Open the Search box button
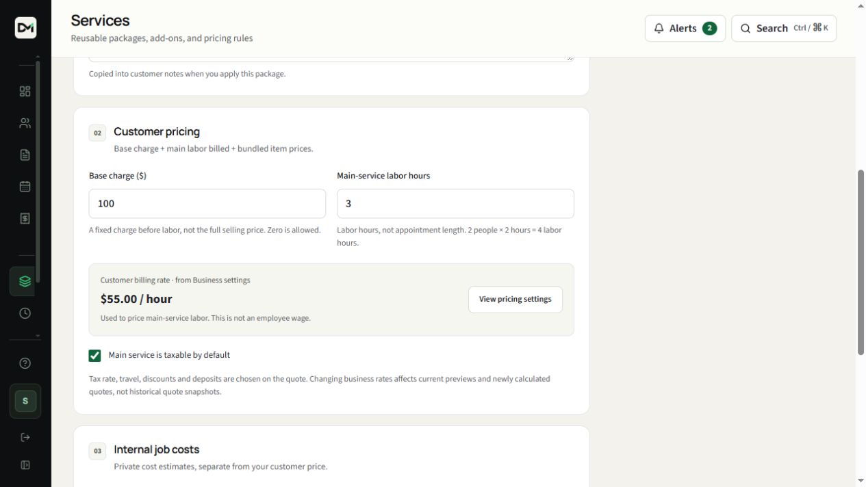 click(784, 28)
